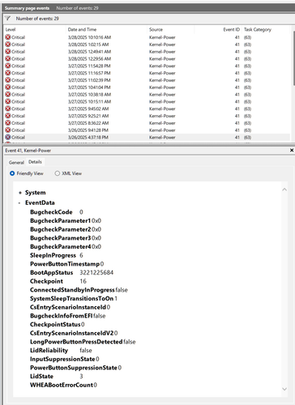The width and height of the screenshot is (295, 405).
Task: Click the InputSuppressionState field
Action: pyautogui.click(x=65, y=359)
